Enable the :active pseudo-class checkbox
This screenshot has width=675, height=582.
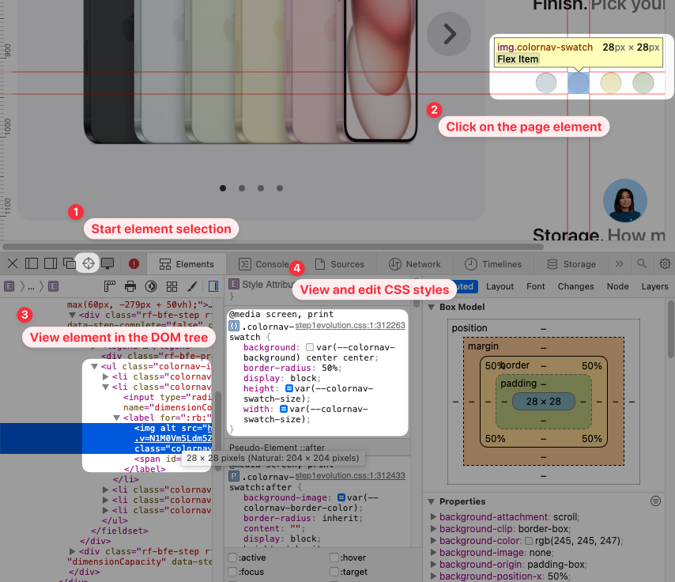point(233,557)
